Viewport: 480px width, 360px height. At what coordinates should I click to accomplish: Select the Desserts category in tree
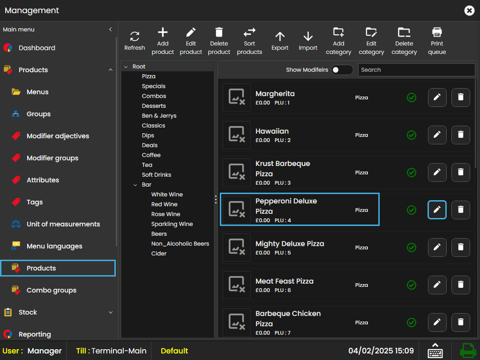pyautogui.click(x=154, y=106)
